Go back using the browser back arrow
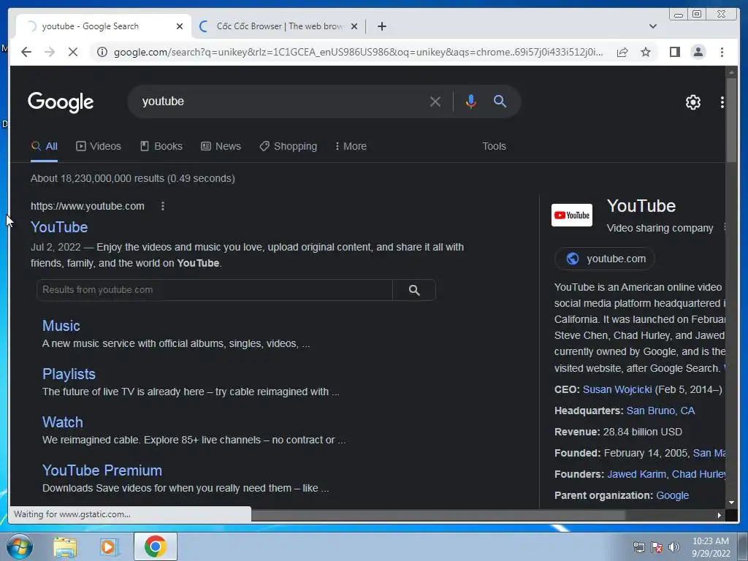Image resolution: width=748 pixels, height=561 pixels. pos(26,52)
